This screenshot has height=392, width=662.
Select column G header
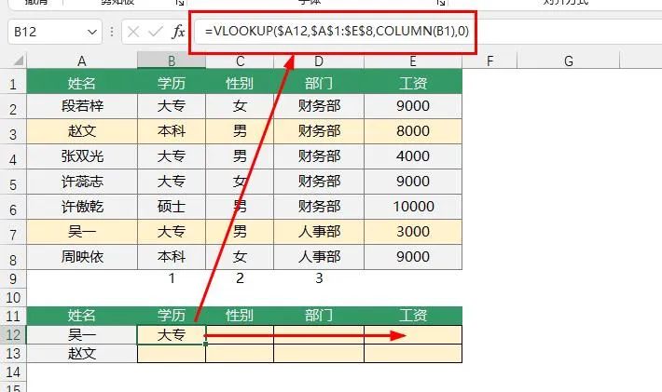tap(569, 61)
